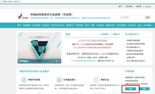Screen dimensions: 155x94
Task: Open the 高考 navigation item
Action: 87,25
